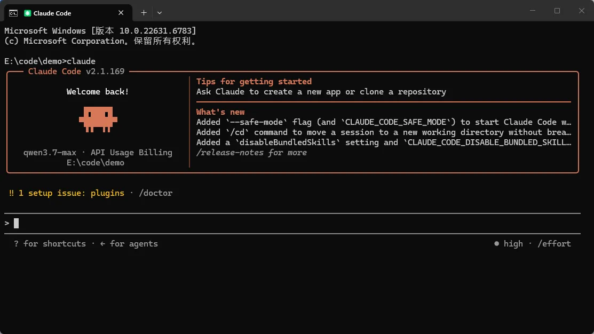Click the '← for agents' hint
Viewport: 594px width, 334px height.
tap(129, 244)
